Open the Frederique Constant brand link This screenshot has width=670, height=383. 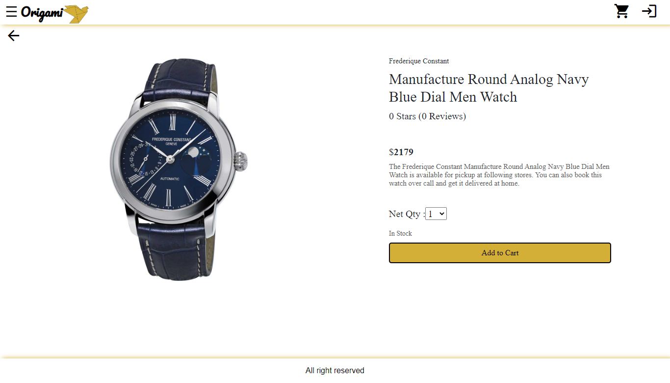point(419,61)
